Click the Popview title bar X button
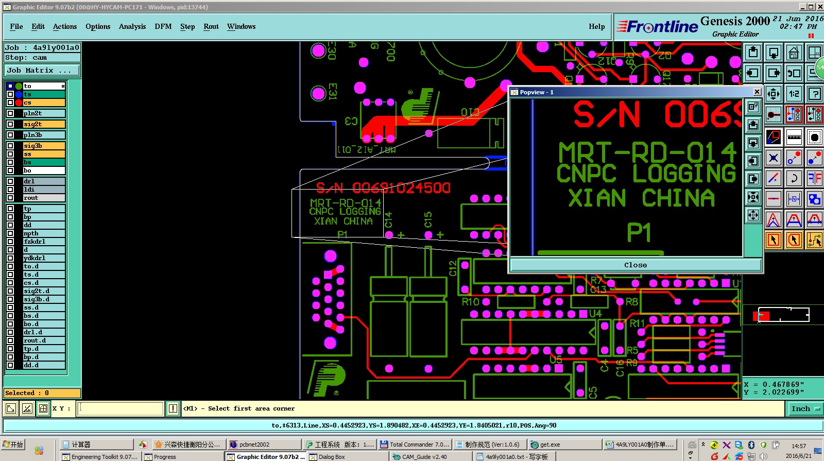The image size is (824, 461). 757,92
